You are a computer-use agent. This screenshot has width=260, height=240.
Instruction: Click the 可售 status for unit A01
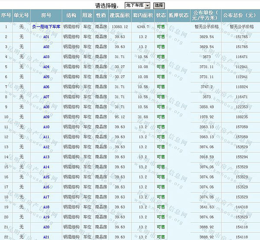click(161, 37)
